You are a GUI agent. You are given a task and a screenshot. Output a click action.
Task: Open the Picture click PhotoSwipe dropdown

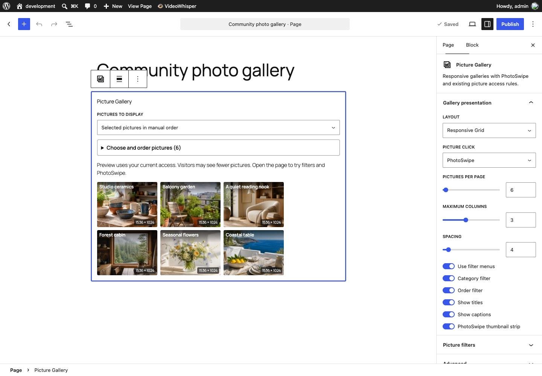tap(489, 160)
